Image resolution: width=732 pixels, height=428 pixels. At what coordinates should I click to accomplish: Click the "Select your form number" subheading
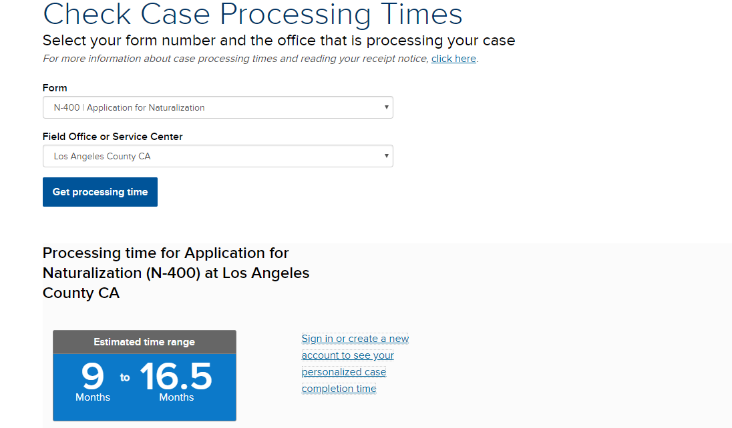279,40
